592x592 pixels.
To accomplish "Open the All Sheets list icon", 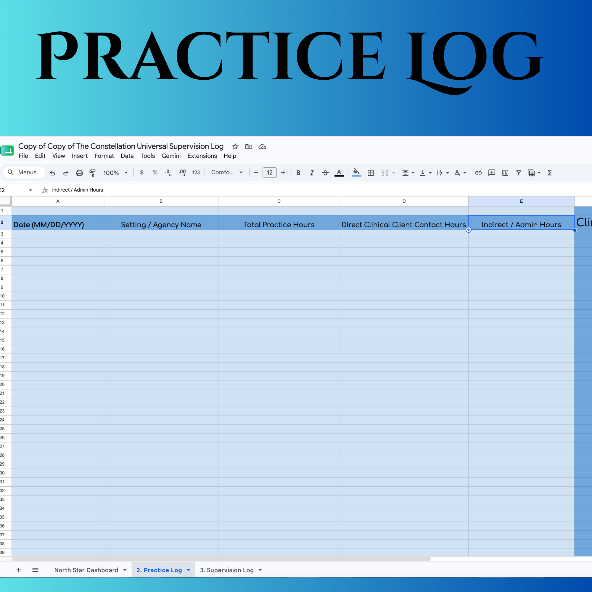I will coord(35,570).
